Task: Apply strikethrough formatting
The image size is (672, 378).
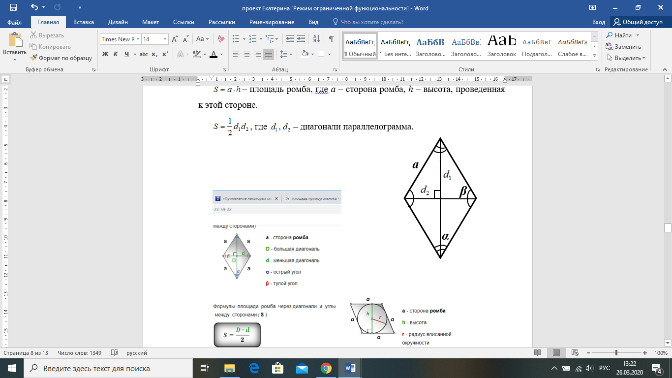Action: (x=144, y=54)
